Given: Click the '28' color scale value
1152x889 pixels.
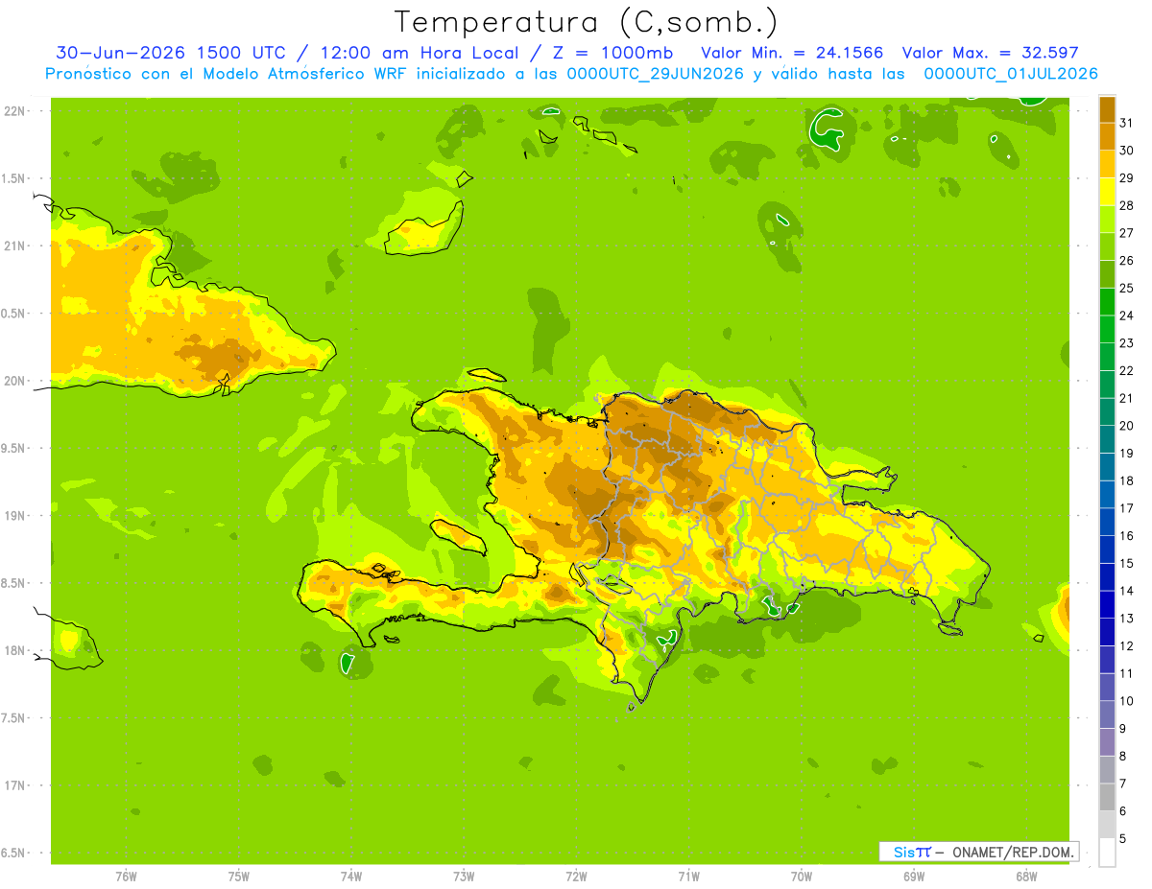Looking at the screenshot, I should pyautogui.click(x=1127, y=205).
